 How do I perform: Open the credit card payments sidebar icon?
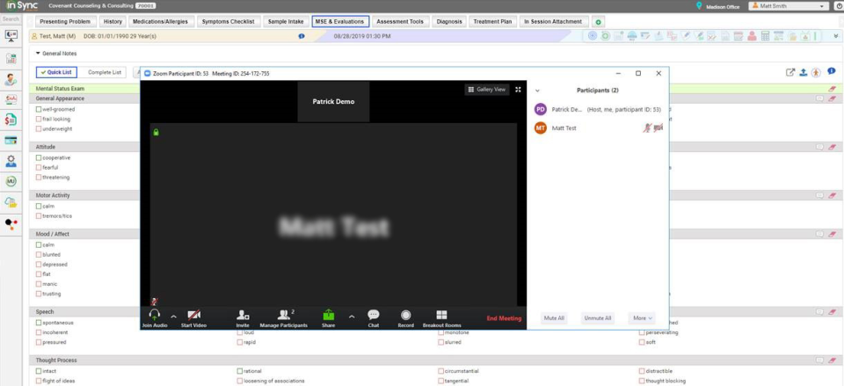point(11,140)
